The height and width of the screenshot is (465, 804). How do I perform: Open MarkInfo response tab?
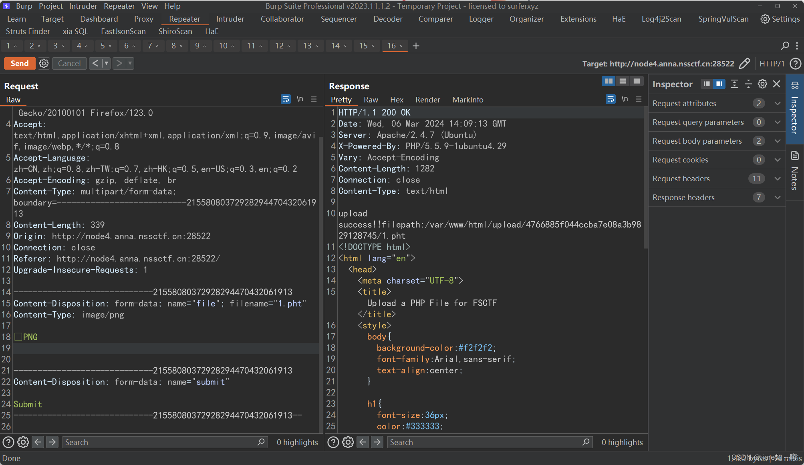coord(467,100)
